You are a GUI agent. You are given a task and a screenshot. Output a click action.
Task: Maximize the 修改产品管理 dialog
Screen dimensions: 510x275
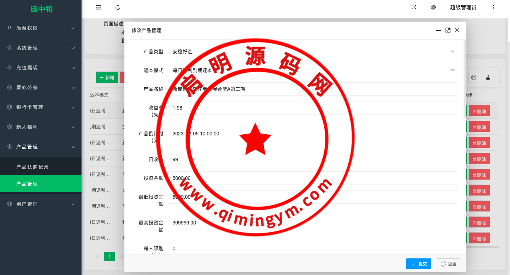[448, 30]
